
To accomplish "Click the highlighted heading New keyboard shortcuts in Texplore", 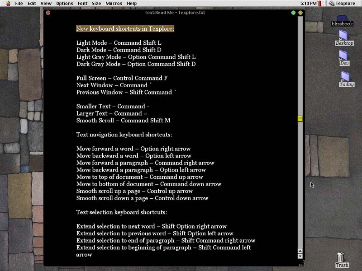I will click(125, 28).
